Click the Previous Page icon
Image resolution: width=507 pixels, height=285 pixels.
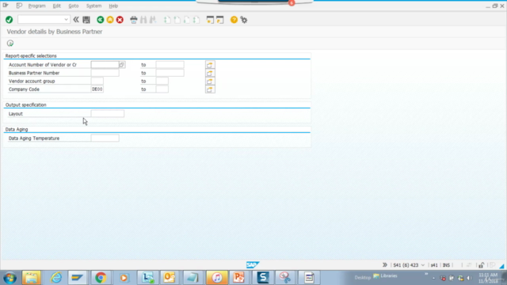coord(177,20)
